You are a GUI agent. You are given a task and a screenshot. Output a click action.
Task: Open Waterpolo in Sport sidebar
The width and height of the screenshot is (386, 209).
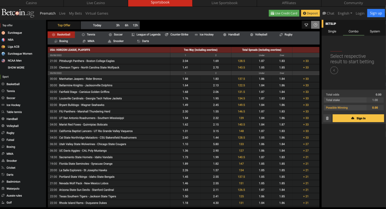click(13, 189)
